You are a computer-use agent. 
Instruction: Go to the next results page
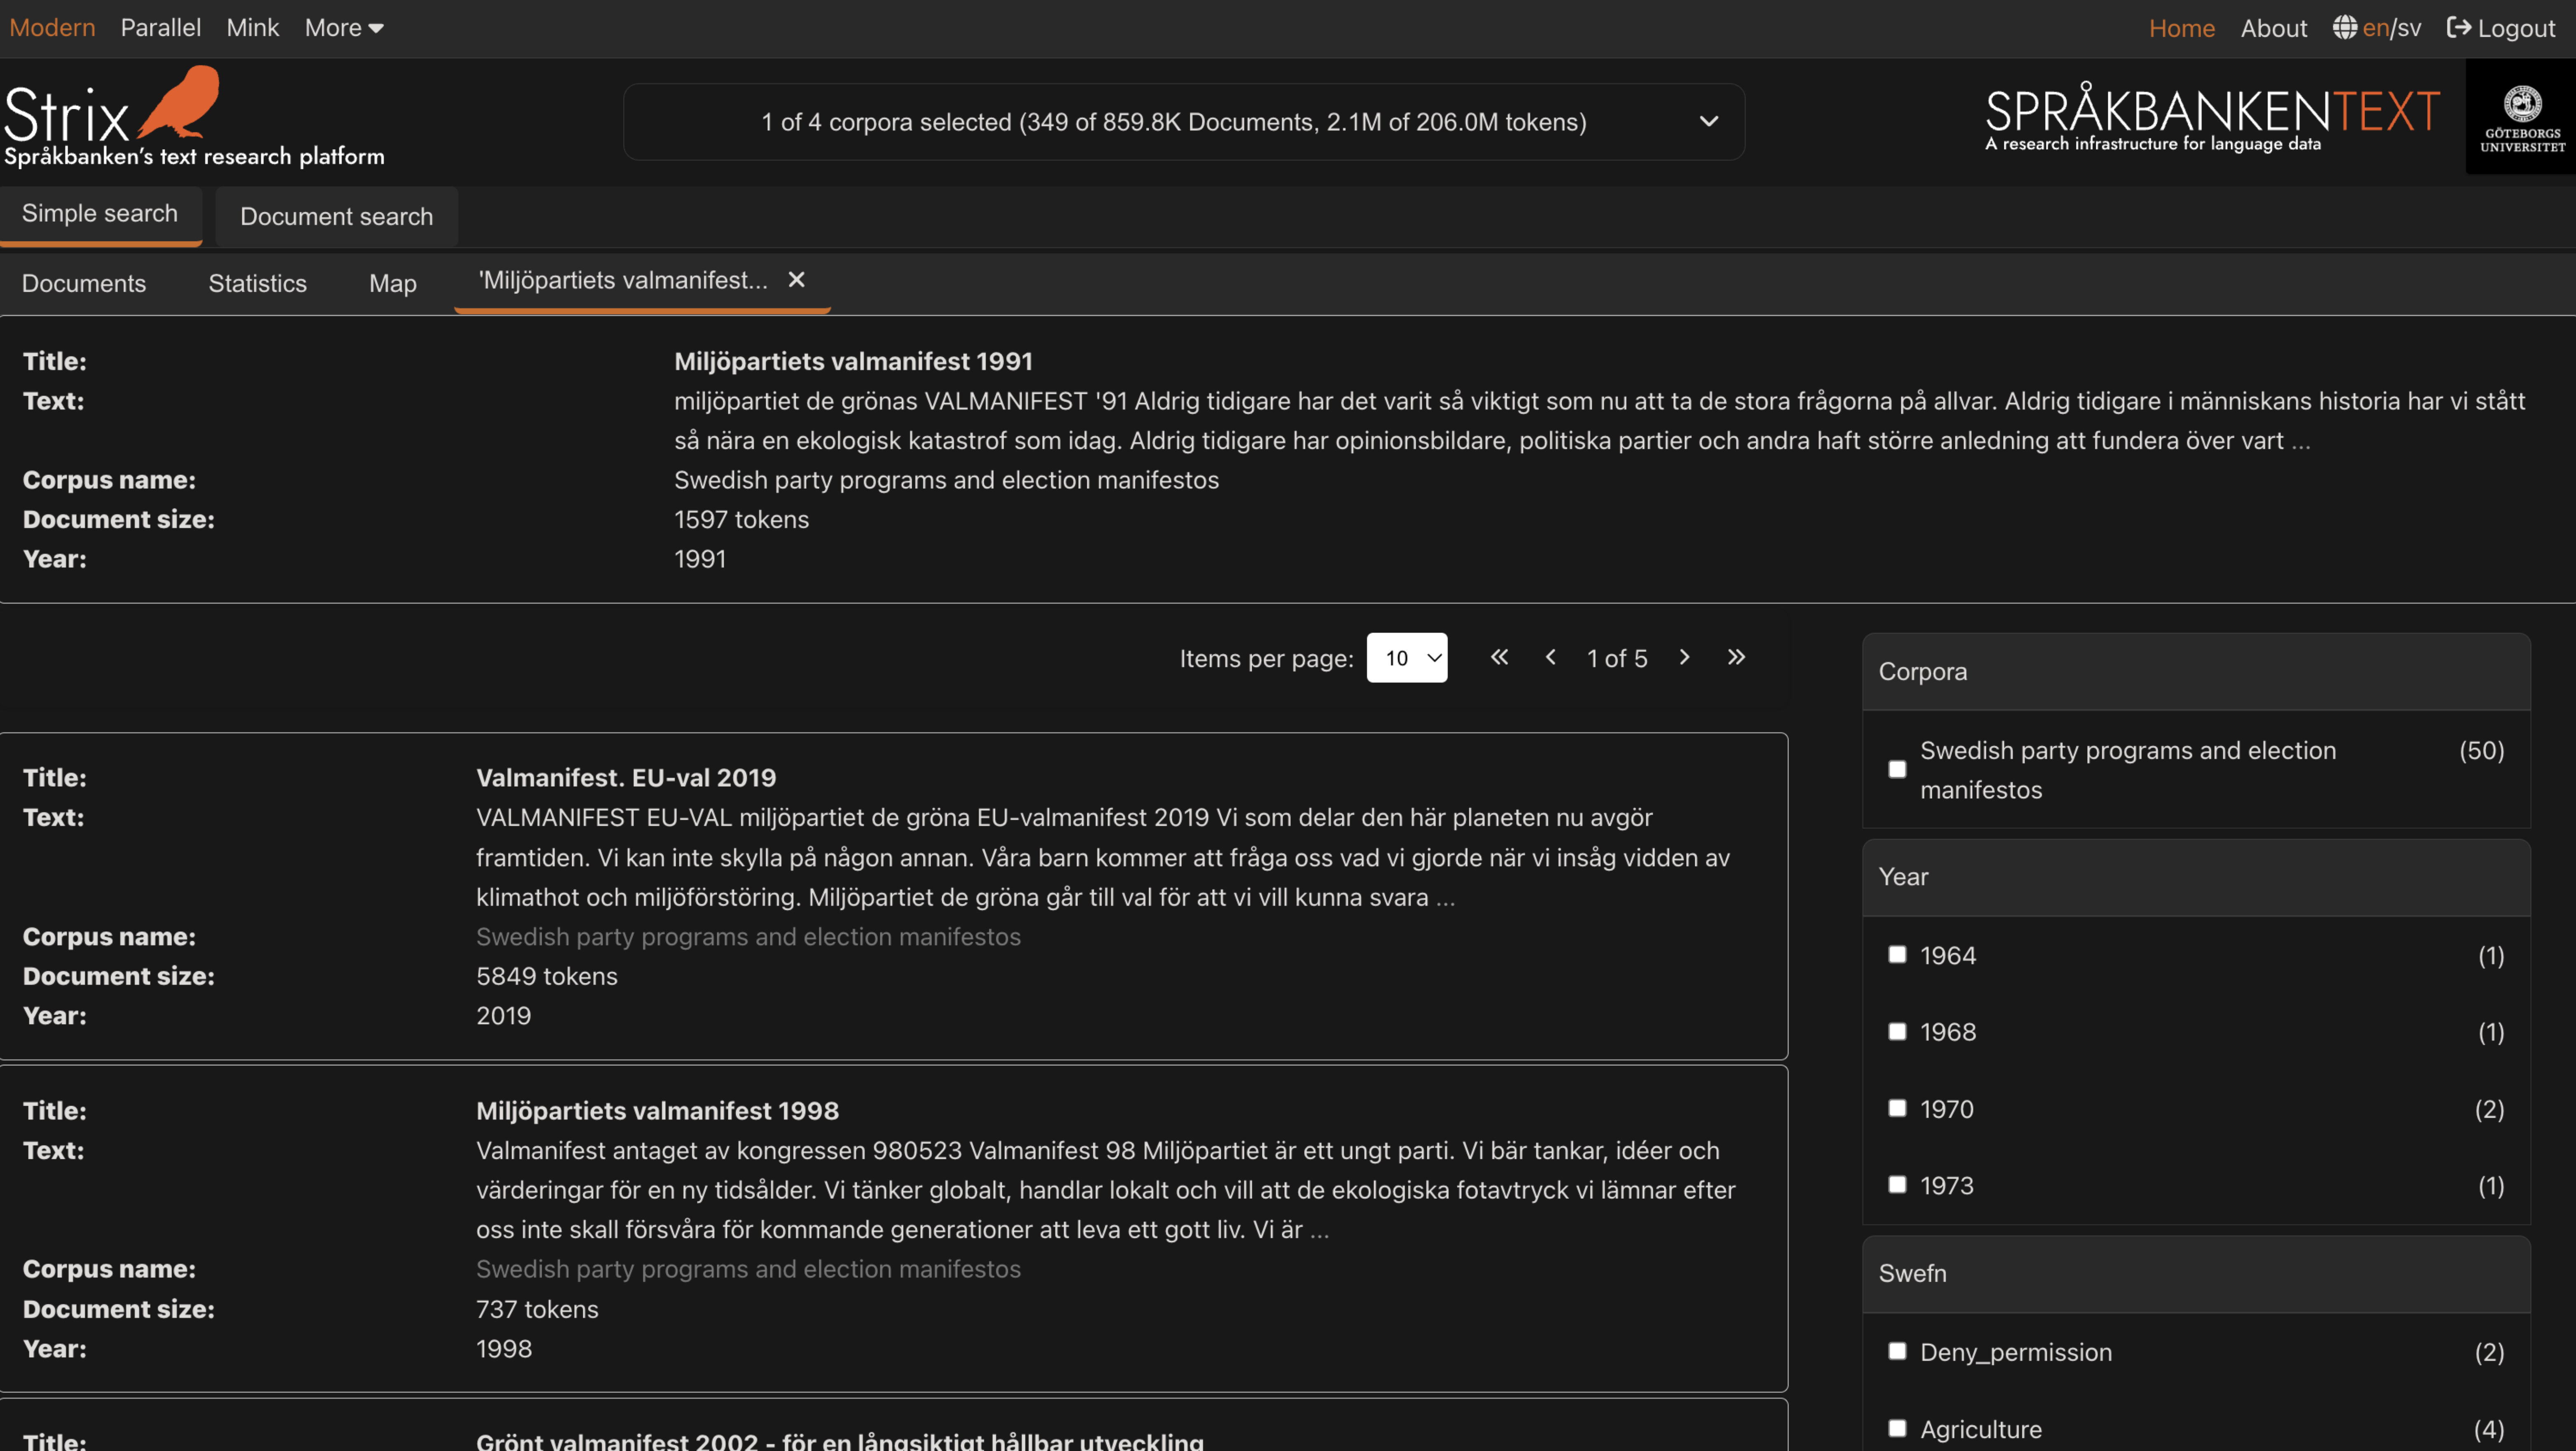click(1685, 657)
